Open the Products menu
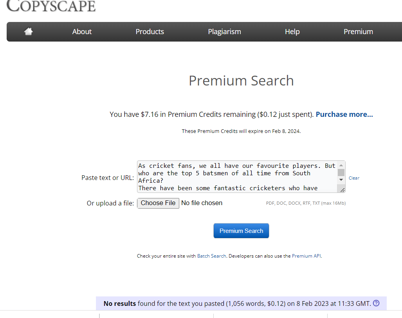 pos(150,32)
